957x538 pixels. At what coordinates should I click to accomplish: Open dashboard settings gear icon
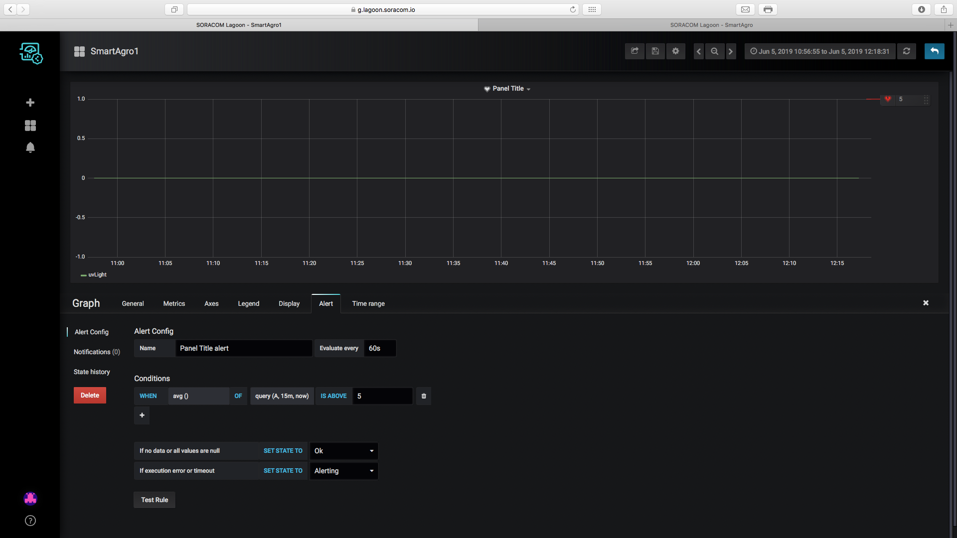676,51
